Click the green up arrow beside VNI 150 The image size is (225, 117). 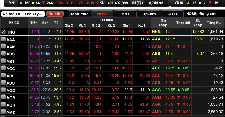pyautogui.click(x=21, y=3)
